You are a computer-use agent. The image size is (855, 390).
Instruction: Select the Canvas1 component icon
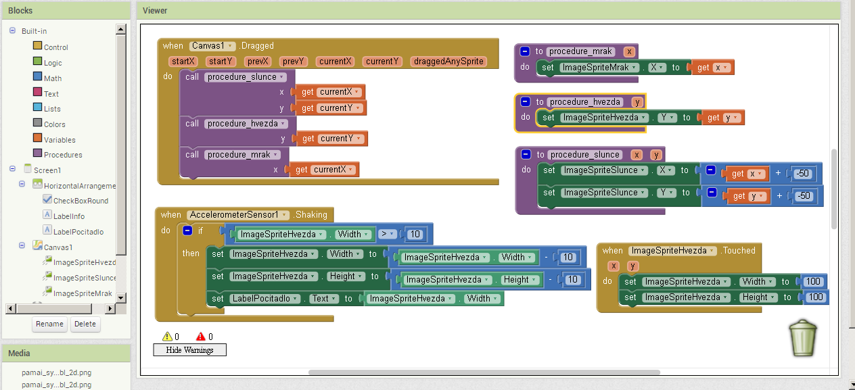(x=37, y=246)
